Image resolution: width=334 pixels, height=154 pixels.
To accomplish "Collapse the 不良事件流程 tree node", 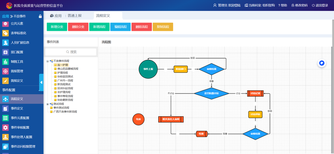I will pyautogui.click(x=48, y=61).
